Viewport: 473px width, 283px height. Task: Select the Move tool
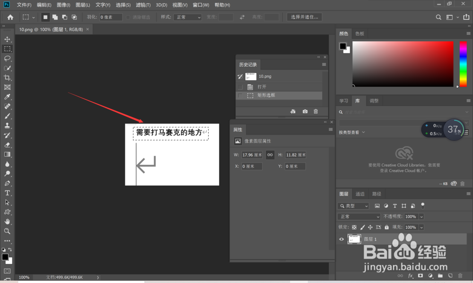[7, 39]
